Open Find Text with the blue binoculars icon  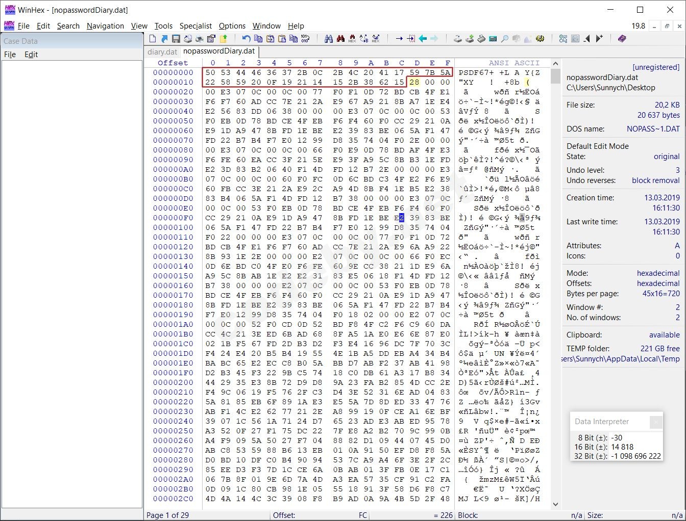point(329,39)
